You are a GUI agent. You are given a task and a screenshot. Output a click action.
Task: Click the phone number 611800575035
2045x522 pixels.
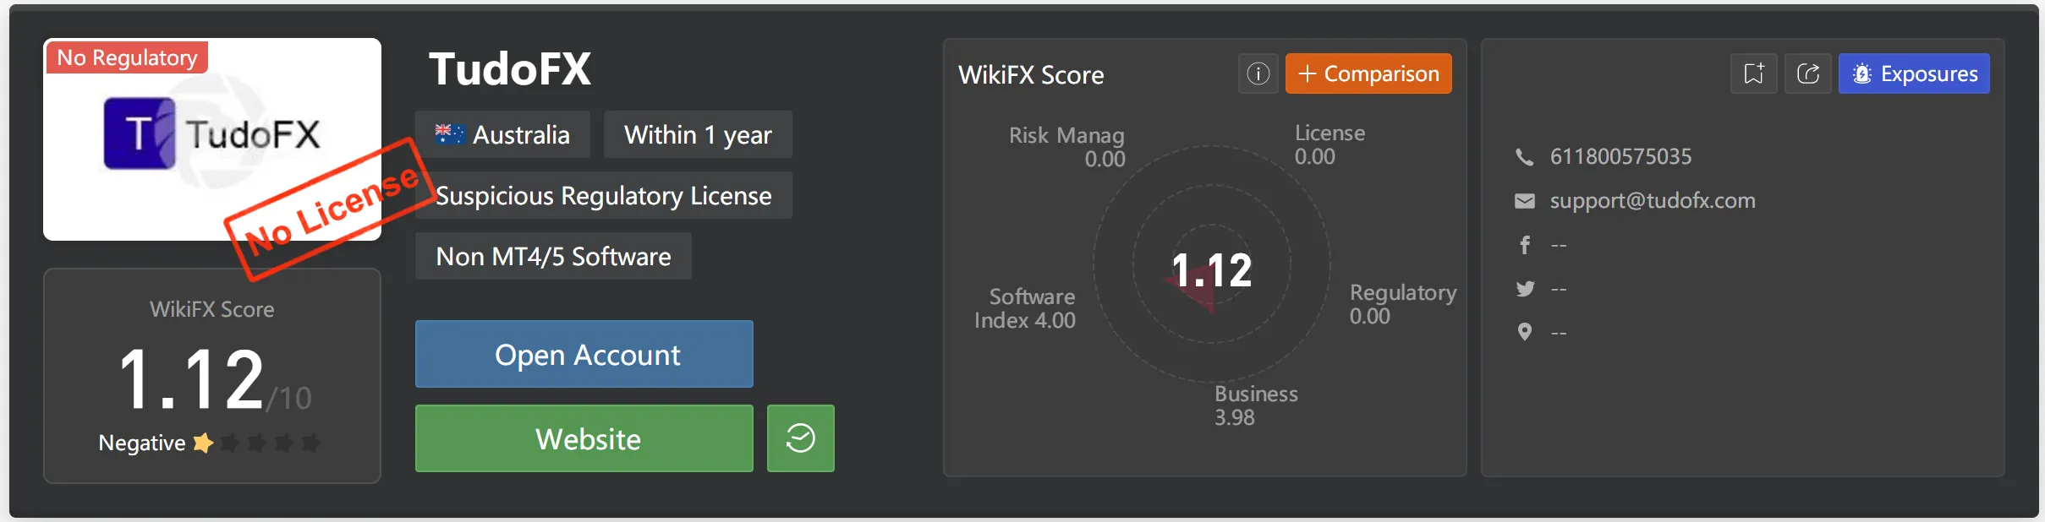coord(1620,156)
